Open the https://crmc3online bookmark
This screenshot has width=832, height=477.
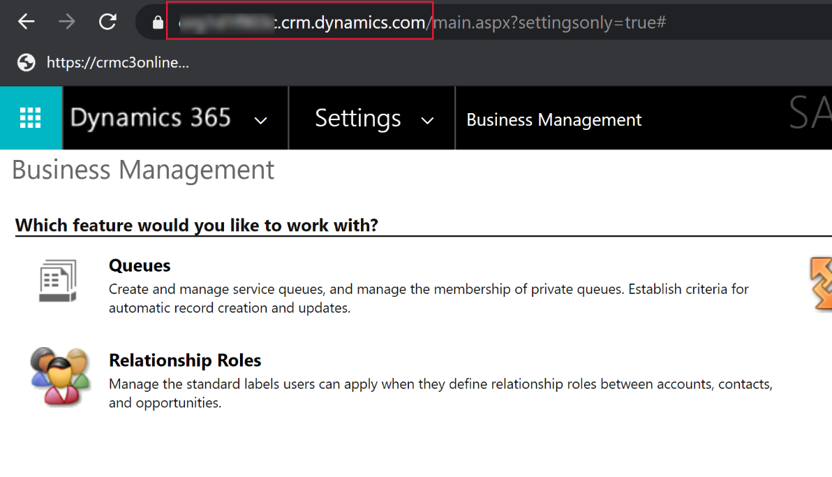(118, 63)
